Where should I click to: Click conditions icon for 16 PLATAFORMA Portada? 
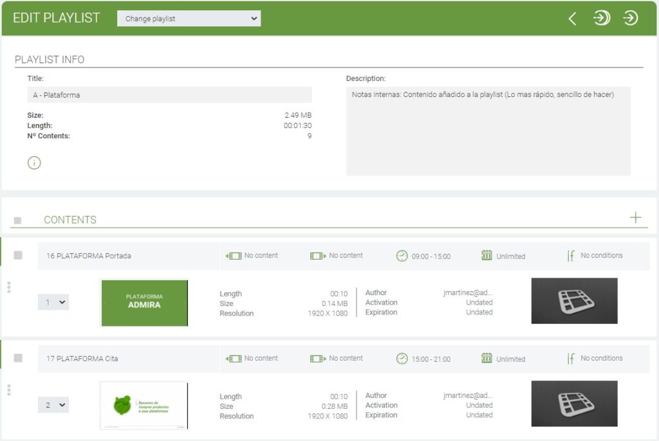coord(570,256)
